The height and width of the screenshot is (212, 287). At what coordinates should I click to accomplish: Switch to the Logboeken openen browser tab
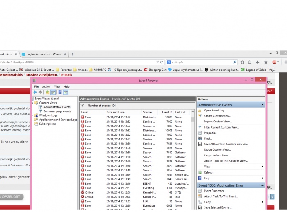[x=43, y=54]
